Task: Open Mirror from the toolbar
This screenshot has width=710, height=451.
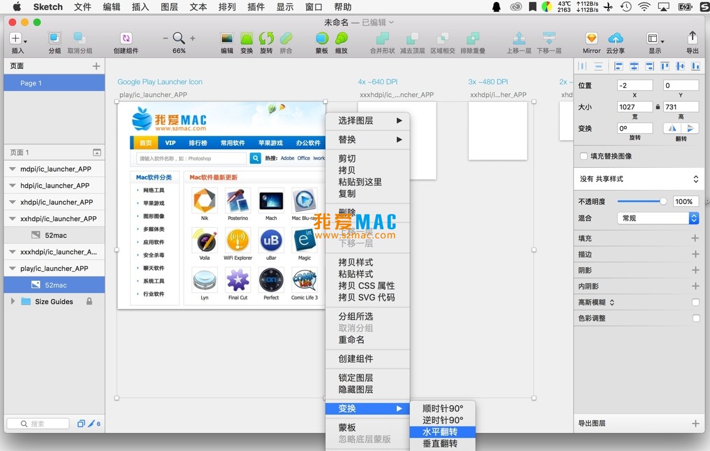Action: pyautogui.click(x=591, y=39)
